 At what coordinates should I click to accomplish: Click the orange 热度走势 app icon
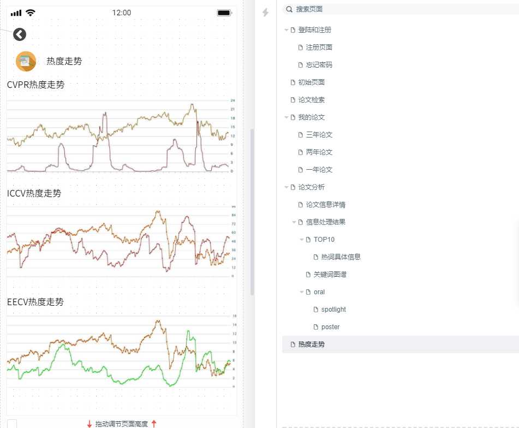26,61
